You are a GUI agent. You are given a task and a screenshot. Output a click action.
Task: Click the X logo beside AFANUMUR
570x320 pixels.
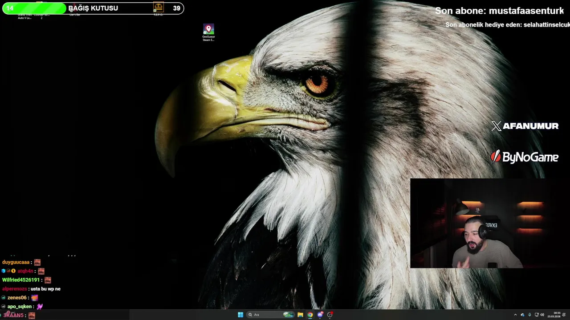point(496,126)
